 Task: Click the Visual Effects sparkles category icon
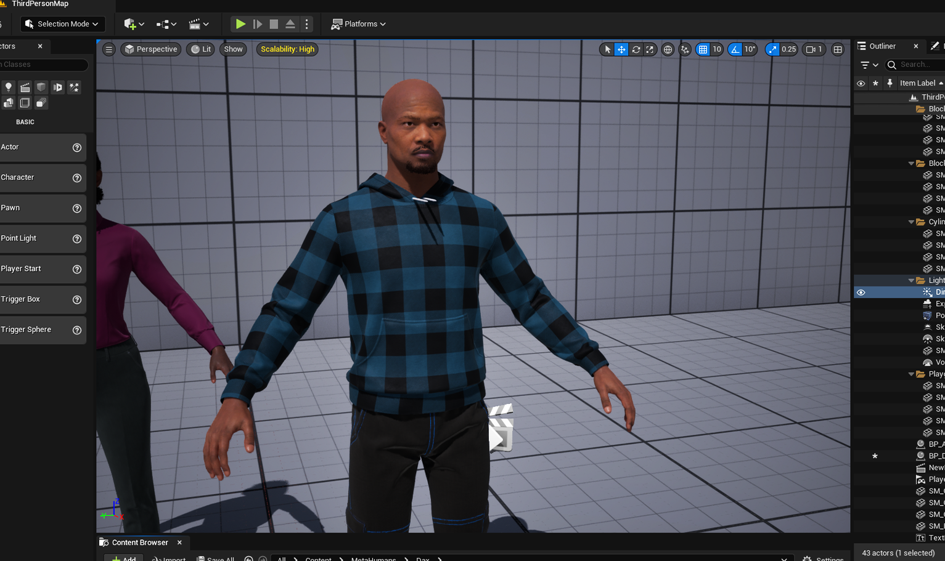[x=74, y=87]
